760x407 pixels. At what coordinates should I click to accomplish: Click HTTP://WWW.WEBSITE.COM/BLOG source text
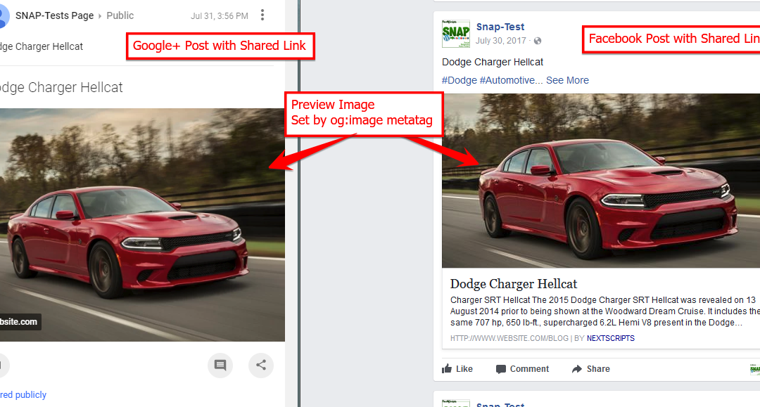coord(509,338)
